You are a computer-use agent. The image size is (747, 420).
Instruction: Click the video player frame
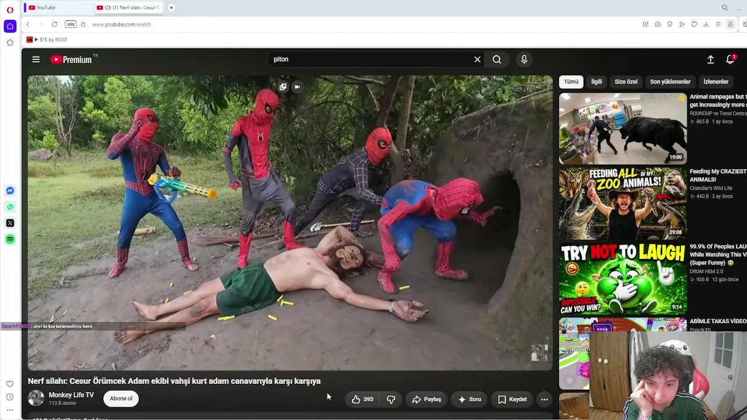[290, 223]
